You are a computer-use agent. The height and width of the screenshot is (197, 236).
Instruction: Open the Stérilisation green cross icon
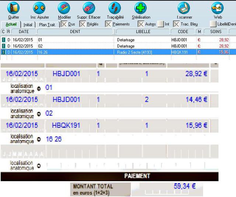[x=140, y=8]
